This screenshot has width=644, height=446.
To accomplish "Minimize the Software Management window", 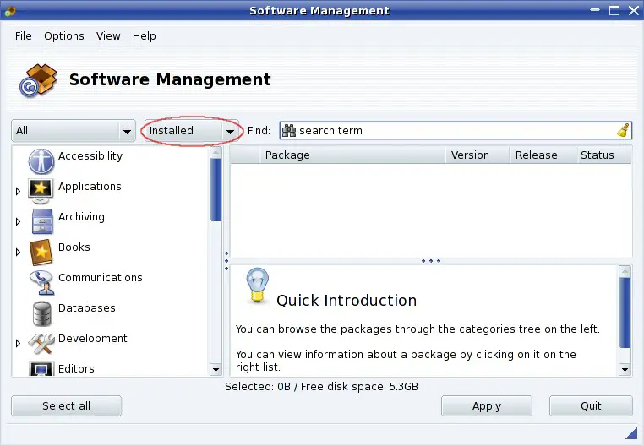I will click(x=594, y=10).
